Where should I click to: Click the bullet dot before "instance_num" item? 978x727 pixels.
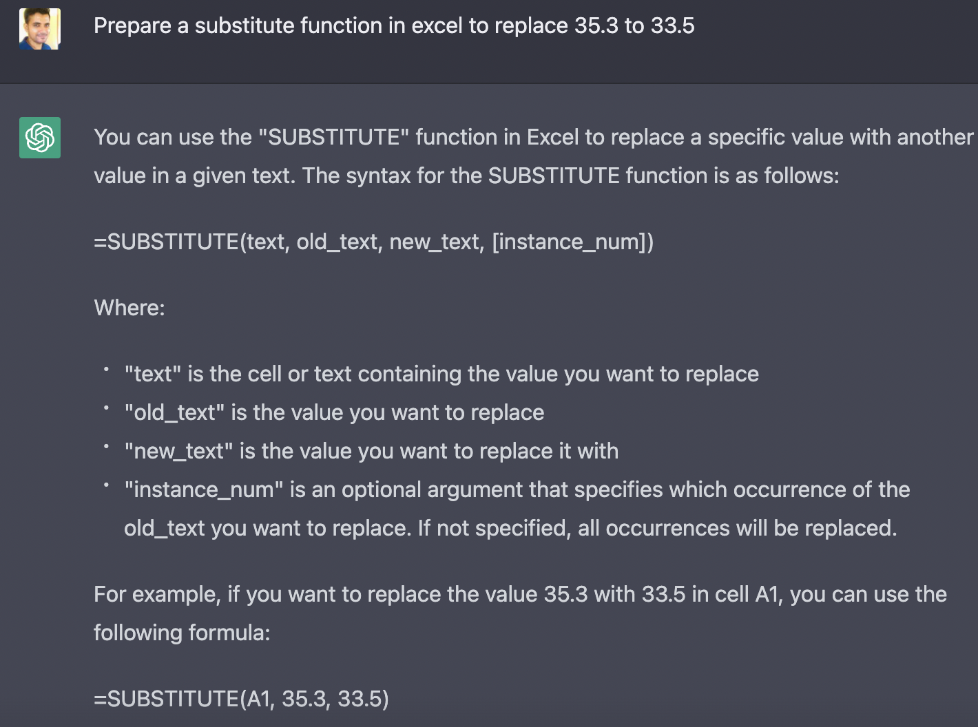[x=107, y=485]
